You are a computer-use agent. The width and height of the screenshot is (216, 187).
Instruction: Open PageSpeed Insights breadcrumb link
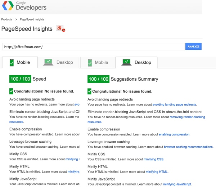[32, 19]
